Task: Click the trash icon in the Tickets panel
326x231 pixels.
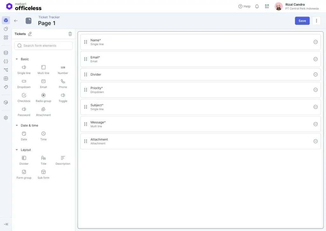Action: tap(70, 34)
